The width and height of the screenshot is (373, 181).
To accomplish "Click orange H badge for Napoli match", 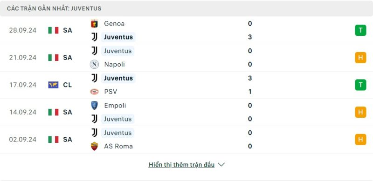I will [x=360, y=58].
